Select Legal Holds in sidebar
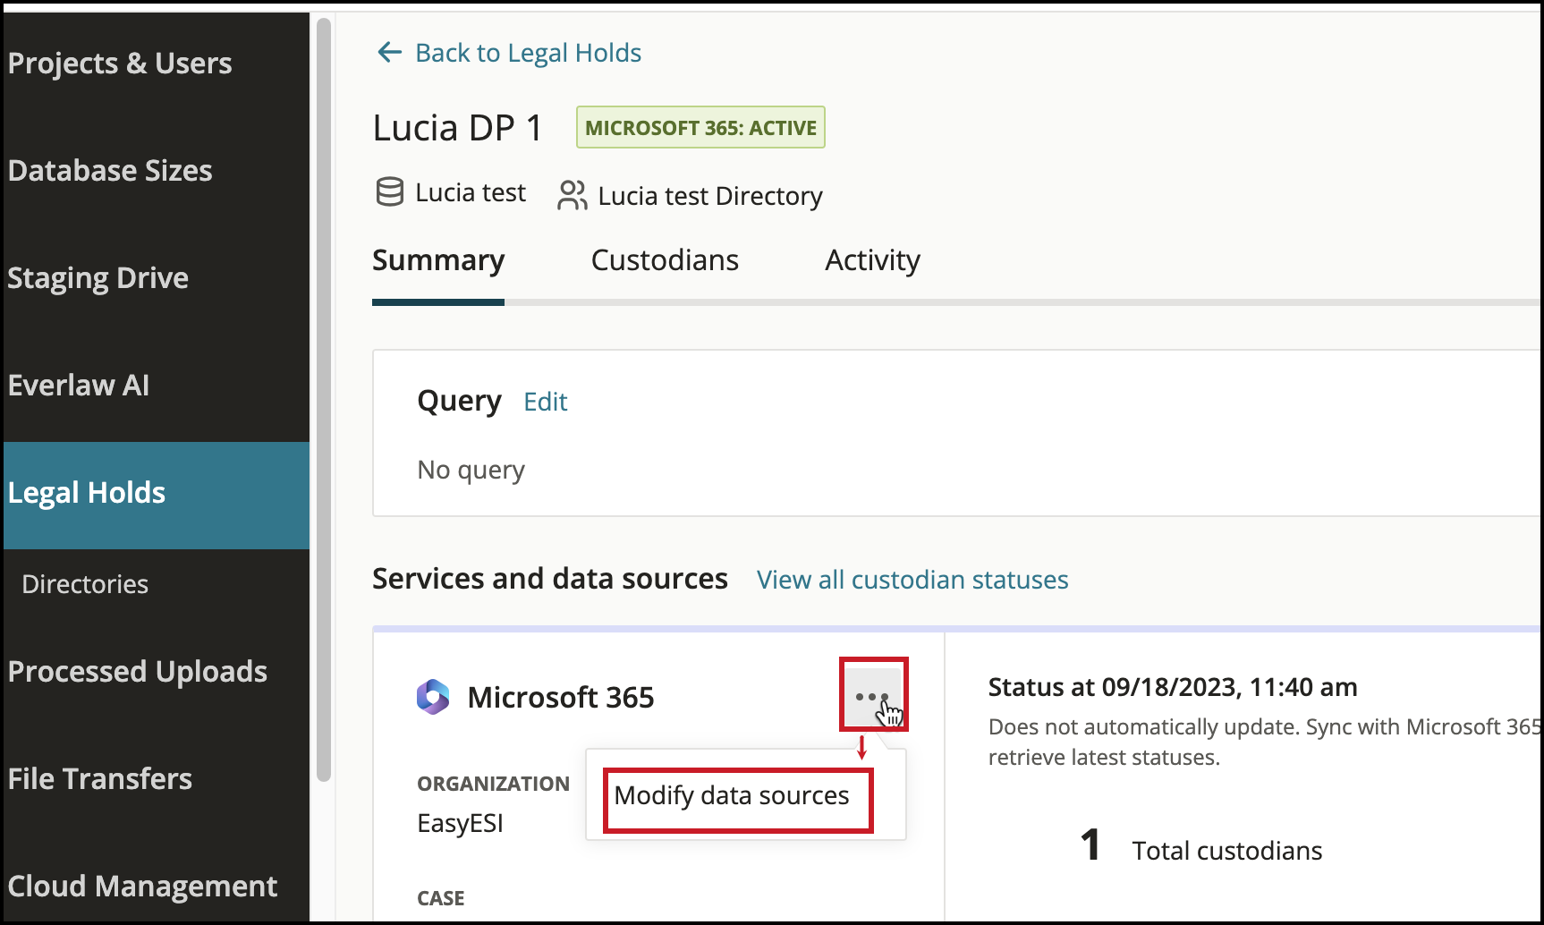1544x925 pixels. coord(157,495)
